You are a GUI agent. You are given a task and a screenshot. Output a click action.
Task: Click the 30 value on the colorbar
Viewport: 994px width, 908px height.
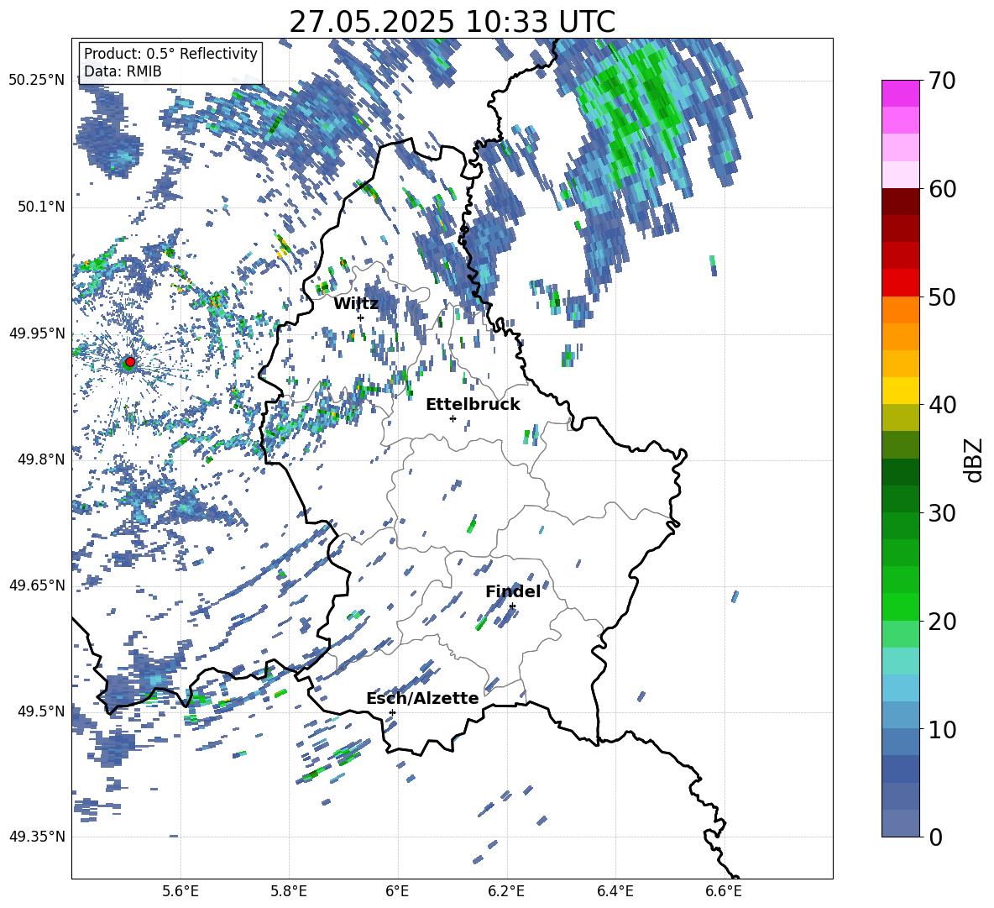tap(942, 513)
